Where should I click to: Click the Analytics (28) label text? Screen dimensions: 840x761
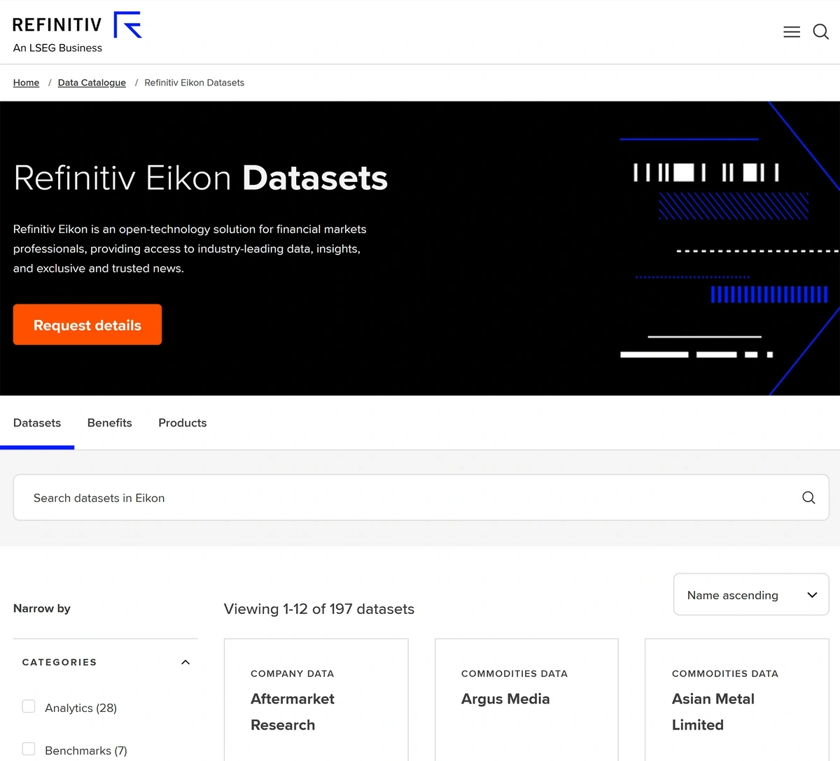tap(81, 708)
